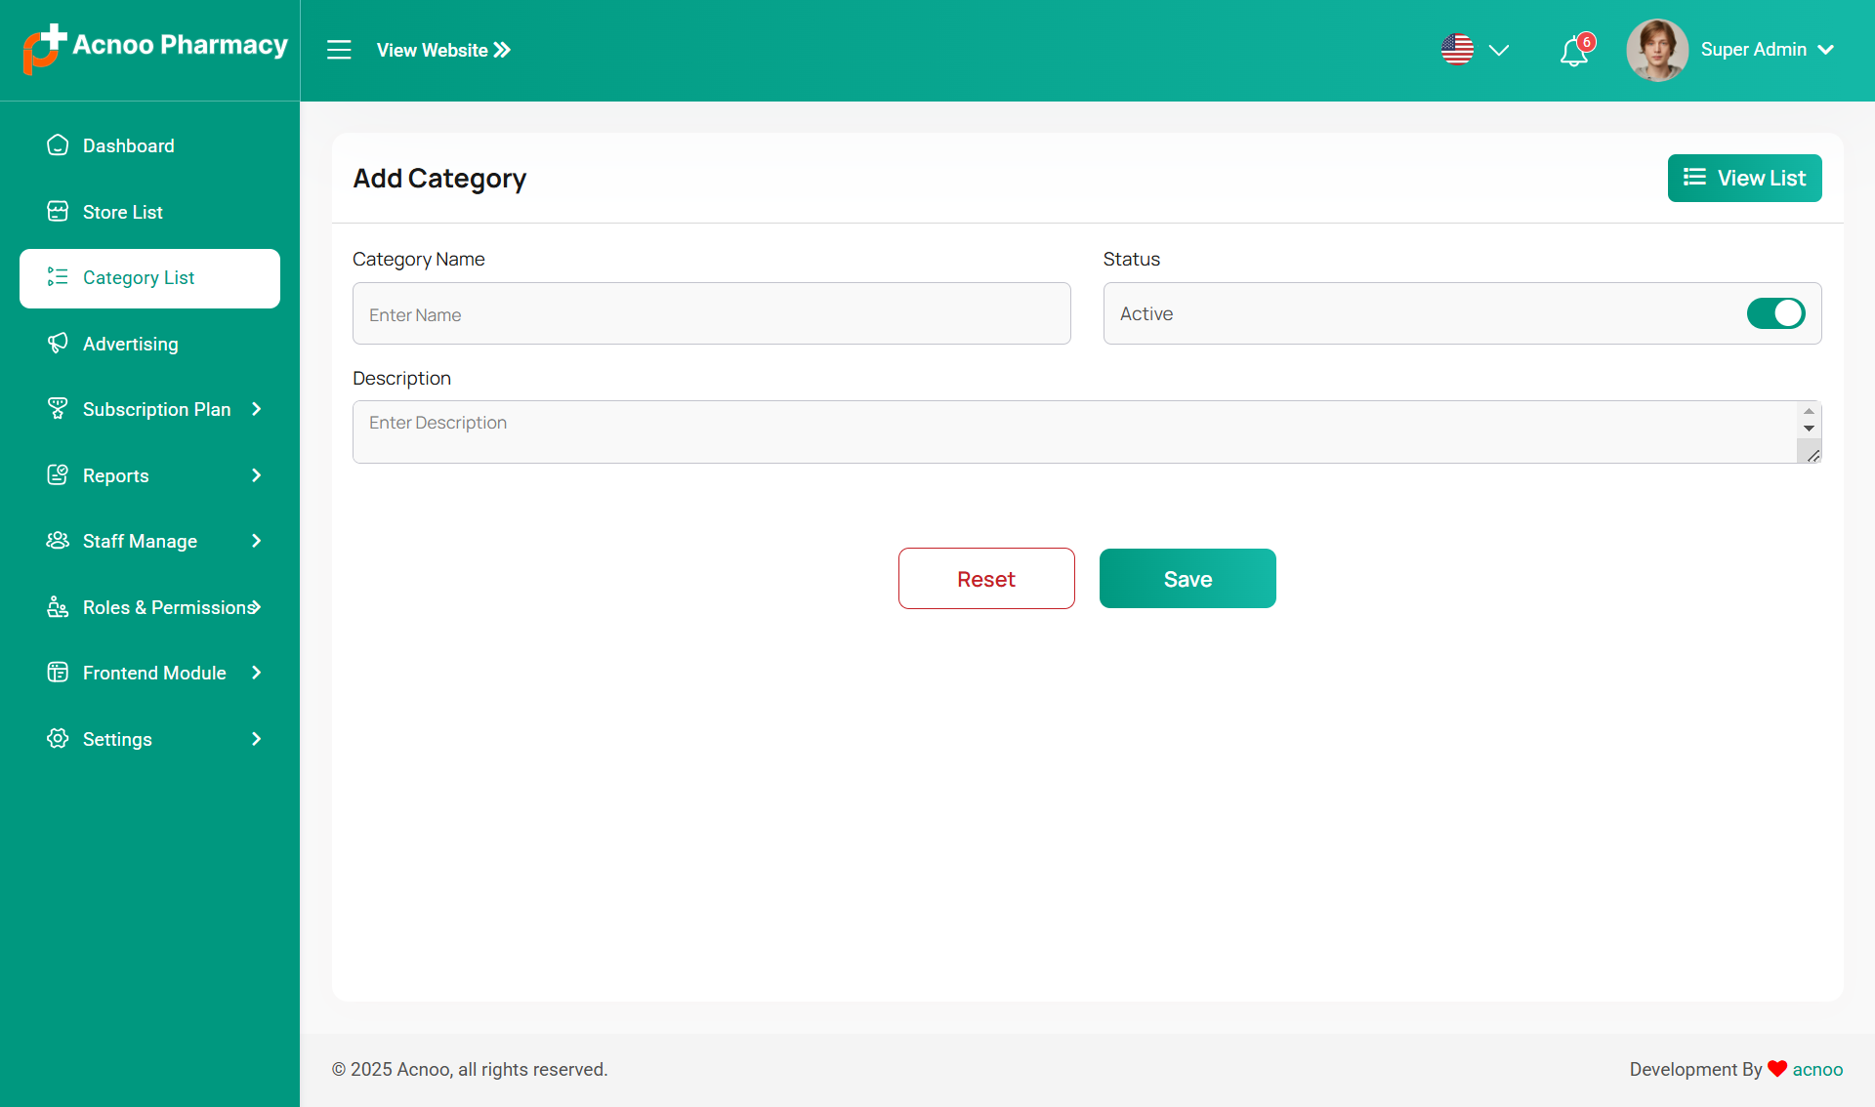Click the Super Admin avatar picture
The width and height of the screenshot is (1875, 1107).
(1657, 50)
